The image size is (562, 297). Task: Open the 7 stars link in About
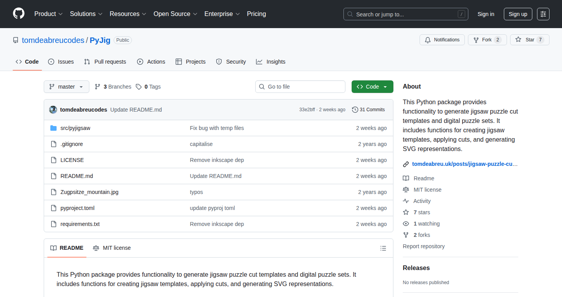[422, 212]
